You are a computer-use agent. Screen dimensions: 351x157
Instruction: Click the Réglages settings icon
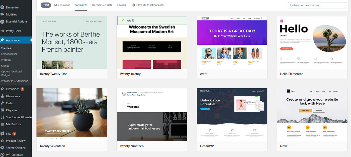[x=2, y=110]
